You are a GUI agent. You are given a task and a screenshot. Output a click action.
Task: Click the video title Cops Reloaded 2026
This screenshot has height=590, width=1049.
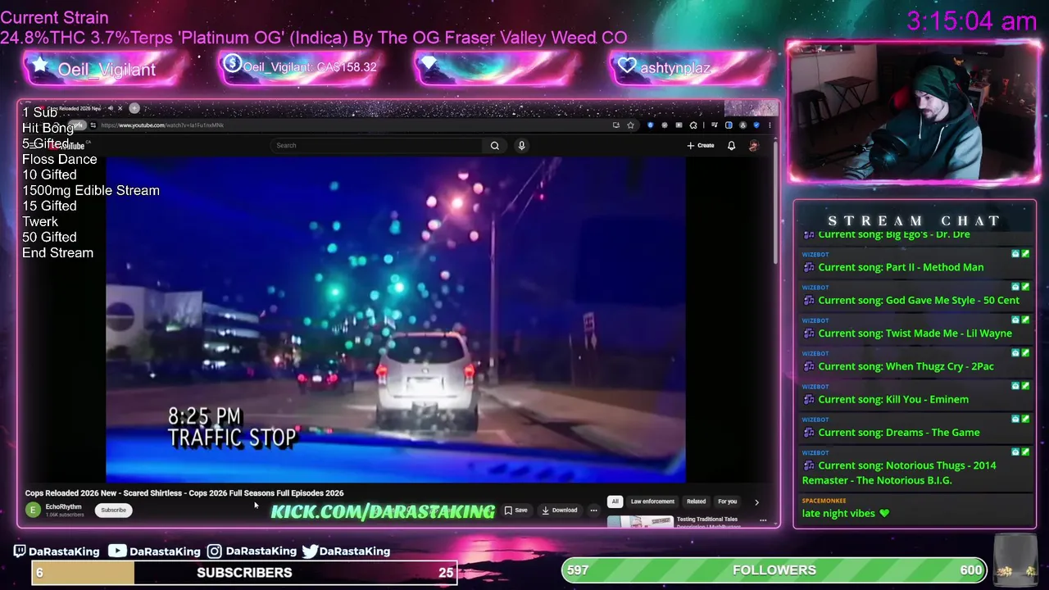[x=184, y=492]
